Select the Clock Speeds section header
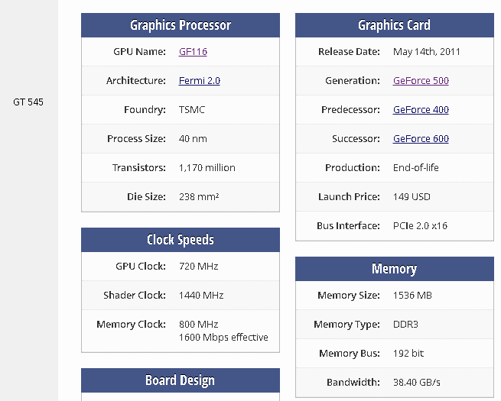This screenshot has height=401, width=501. click(x=181, y=240)
